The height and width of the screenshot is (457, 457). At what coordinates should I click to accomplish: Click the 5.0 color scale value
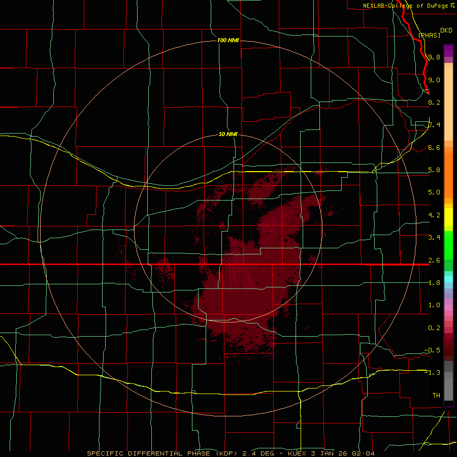coord(434,192)
